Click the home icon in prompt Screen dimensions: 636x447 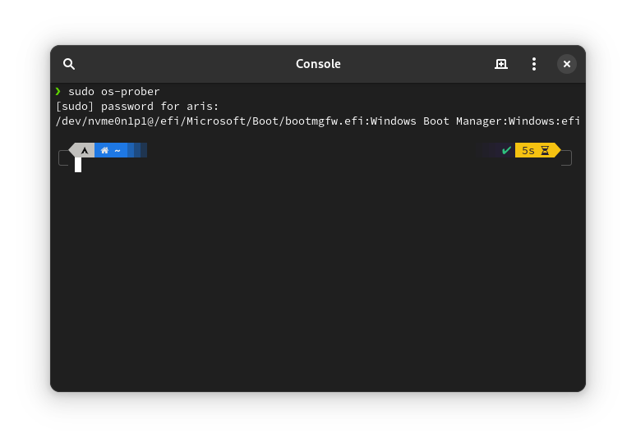(104, 150)
